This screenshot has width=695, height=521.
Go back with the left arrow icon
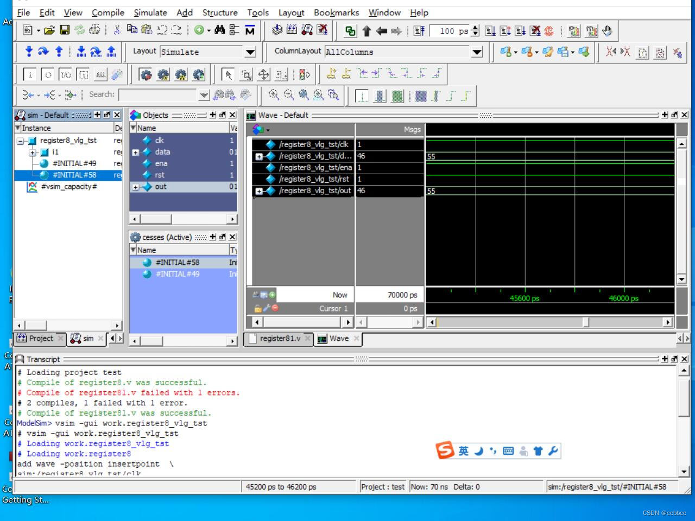coord(382,31)
